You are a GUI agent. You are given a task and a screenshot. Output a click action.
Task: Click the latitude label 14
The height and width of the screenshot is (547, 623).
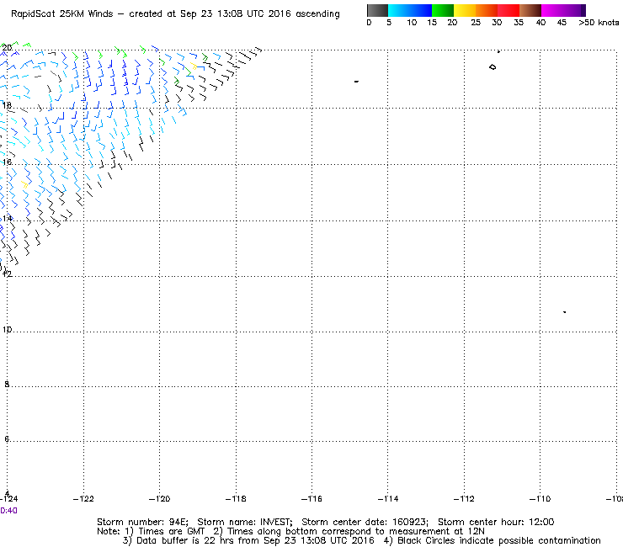pos(8,218)
